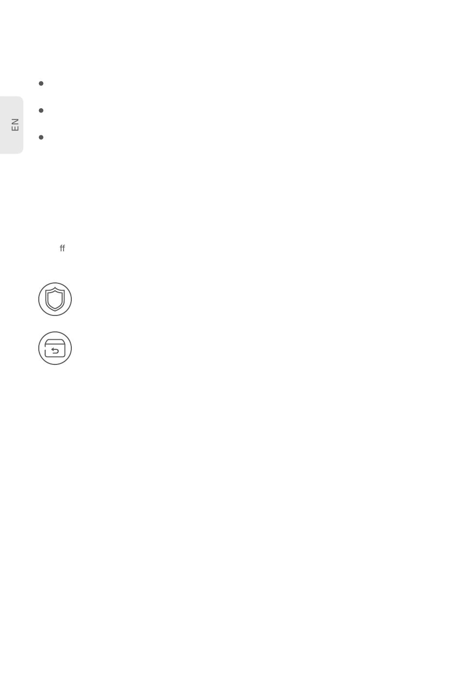The height and width of the screenshot is (691, 461).
Task: Click the shield warranty icon
Action: pyautogui.click(x=55, y=299)
